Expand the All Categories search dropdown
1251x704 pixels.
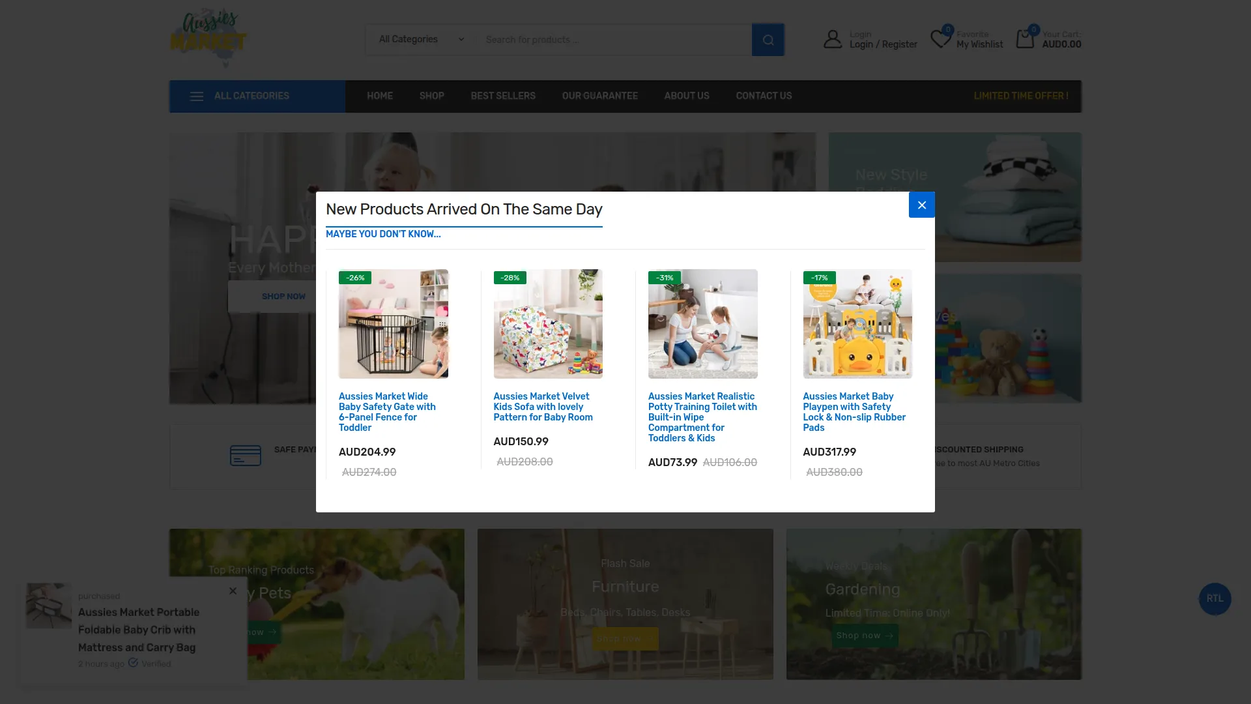click(x=422, y=40)
